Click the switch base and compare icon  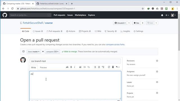coord(23,51)
